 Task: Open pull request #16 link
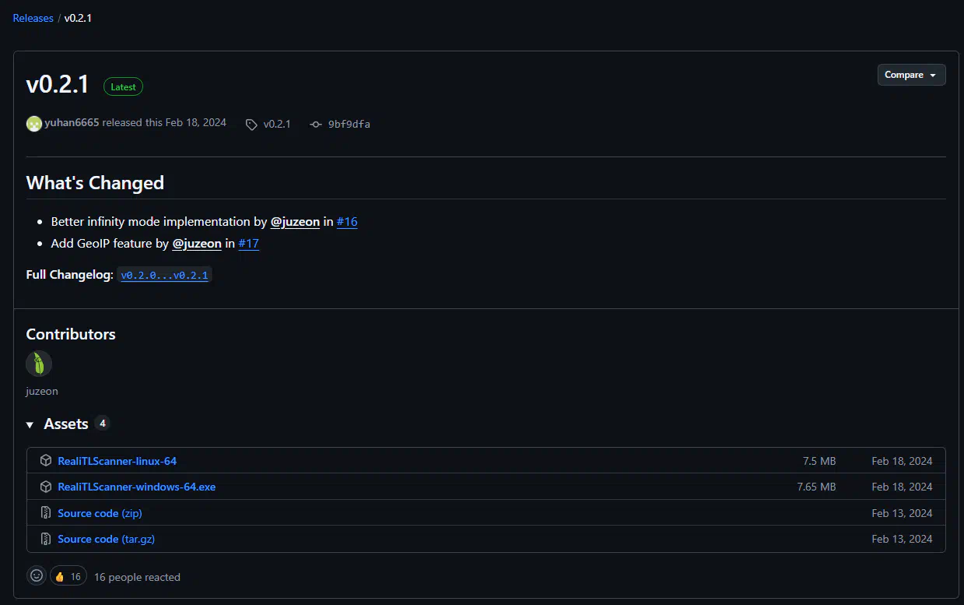point(347,222)
